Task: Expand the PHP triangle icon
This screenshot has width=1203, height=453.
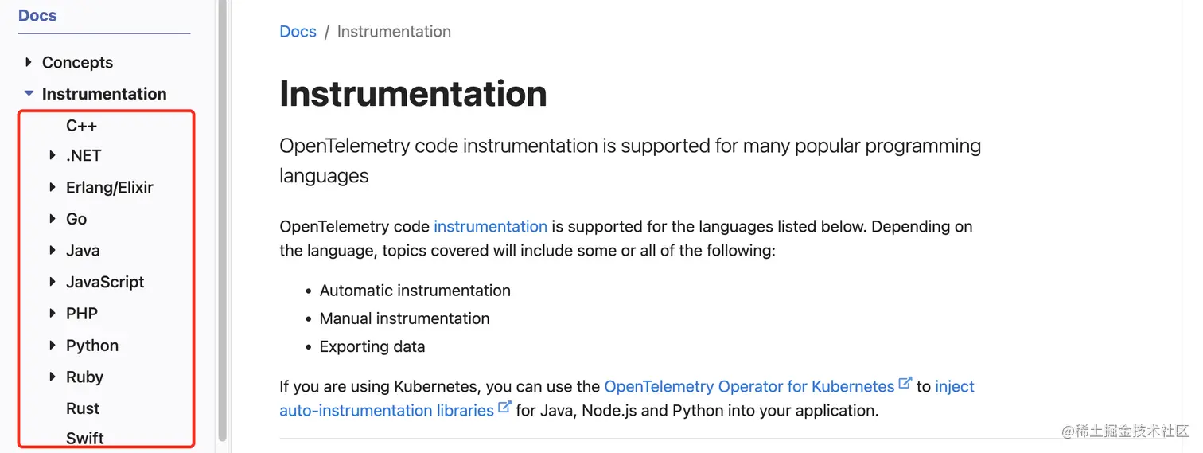Action: (53, 314)
